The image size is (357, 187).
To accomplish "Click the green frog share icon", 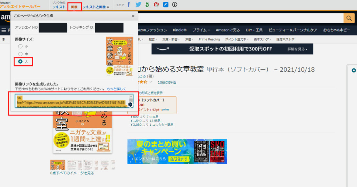I will (147, 5).
